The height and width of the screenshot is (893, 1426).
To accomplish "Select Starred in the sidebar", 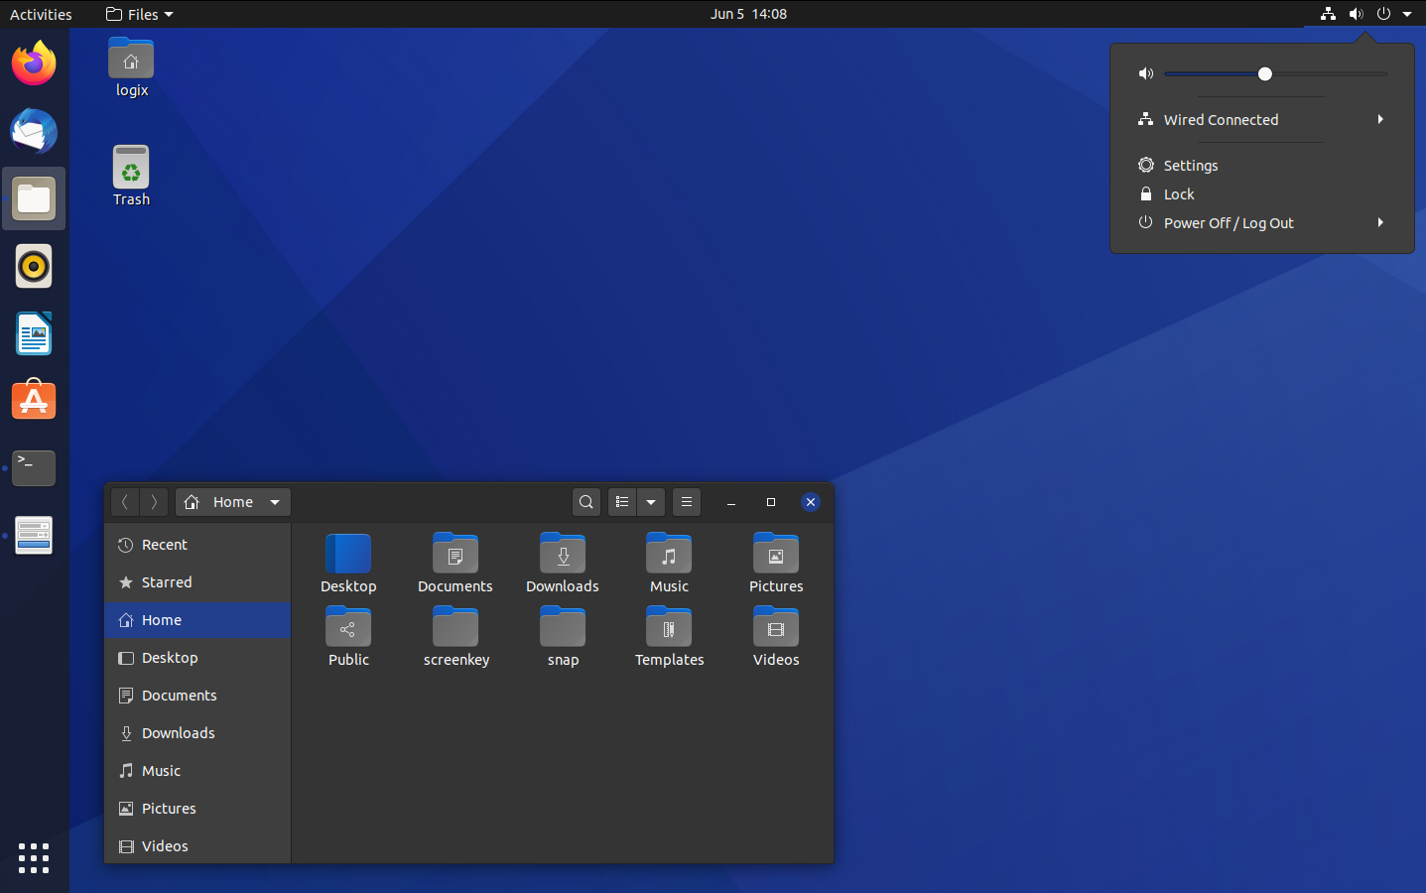I will [167, 582].
